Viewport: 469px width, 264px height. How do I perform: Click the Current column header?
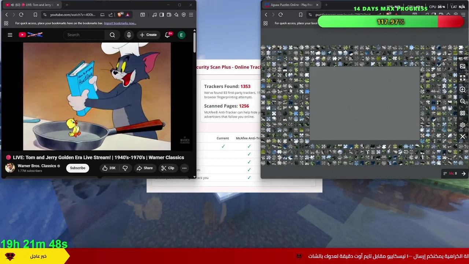pyautogui.click(x=222, y=138)
